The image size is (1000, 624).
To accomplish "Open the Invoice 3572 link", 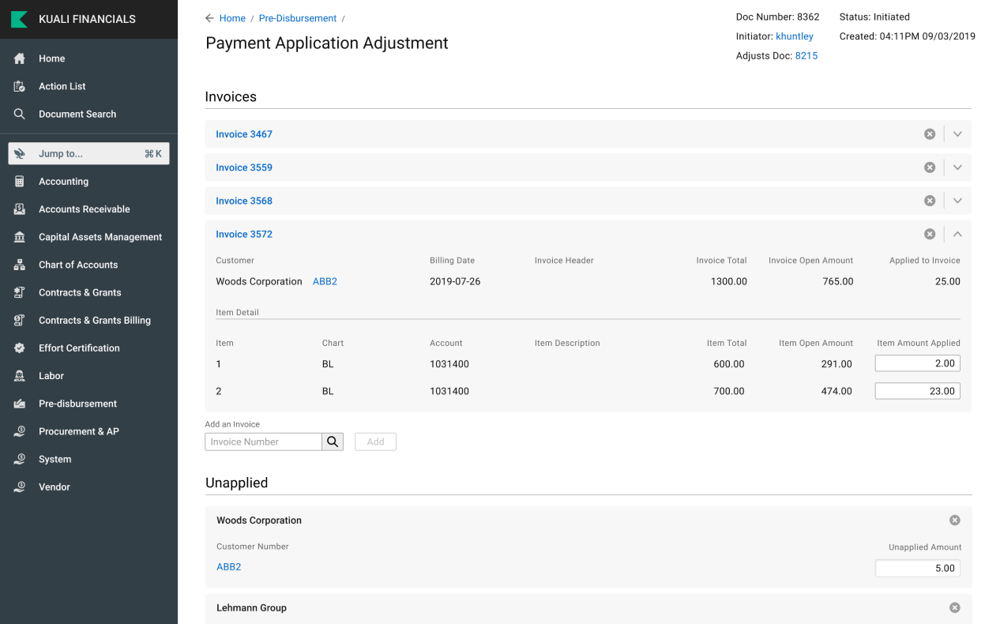I will coord(244,234).
